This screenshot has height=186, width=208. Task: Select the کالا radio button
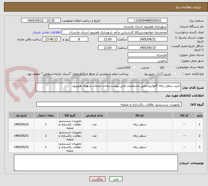point(168,67)
